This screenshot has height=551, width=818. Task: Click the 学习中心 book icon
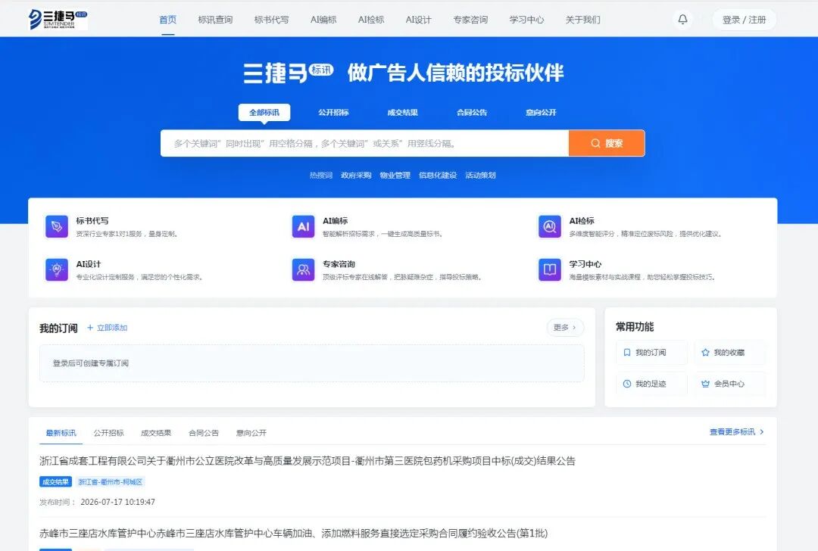click(x=550, y=269)
